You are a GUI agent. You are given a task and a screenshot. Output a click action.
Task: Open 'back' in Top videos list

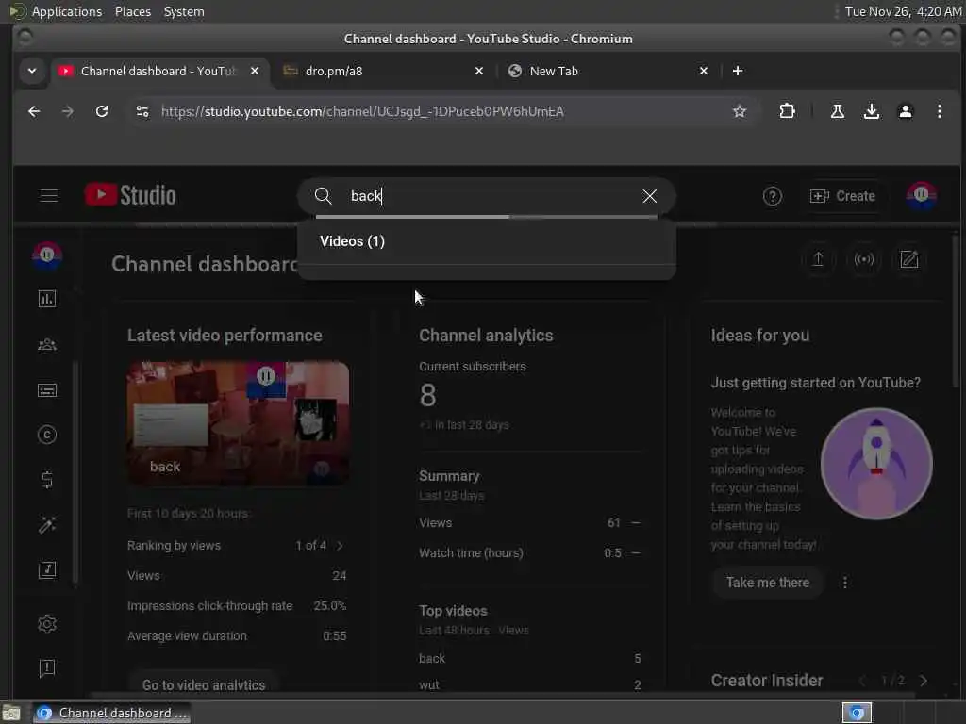click(432, 659)
